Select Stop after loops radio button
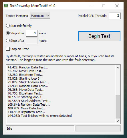Screen dimensions: 127x138 tap(8, 33)
